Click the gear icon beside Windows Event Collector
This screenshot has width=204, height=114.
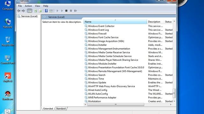click(x=86, y=26)
